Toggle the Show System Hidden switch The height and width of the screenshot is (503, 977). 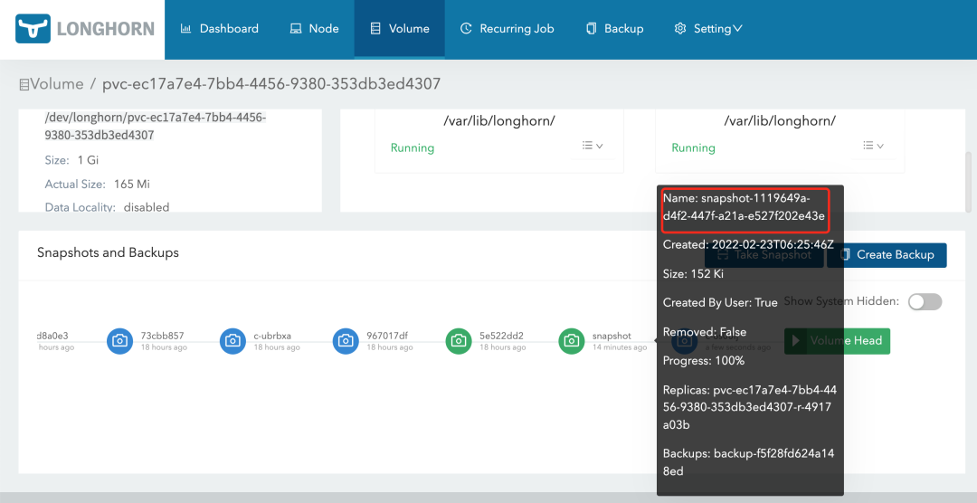pyautogui.click(x=925, y=301)
